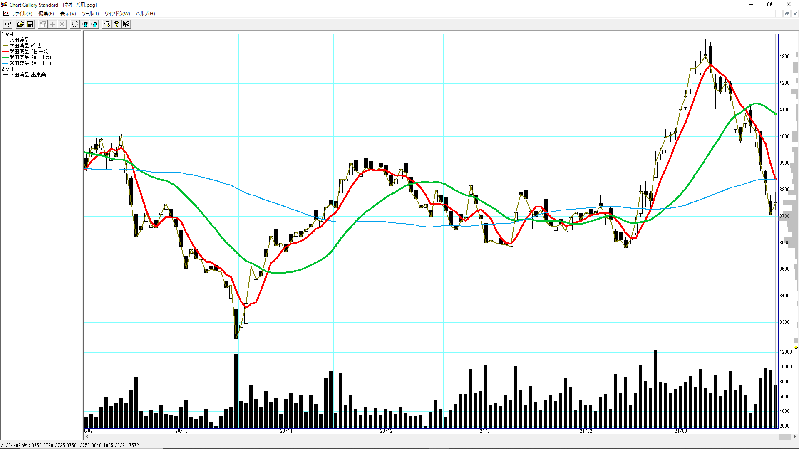
Task: Click the new candlestick chart toolbar icon
Action: pos(7,25)
